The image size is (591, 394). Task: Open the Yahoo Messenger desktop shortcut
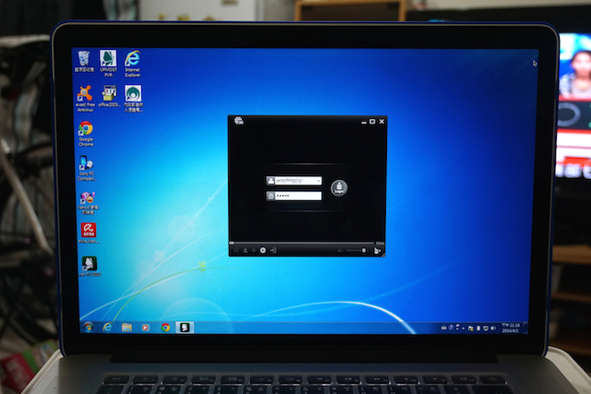88,203
